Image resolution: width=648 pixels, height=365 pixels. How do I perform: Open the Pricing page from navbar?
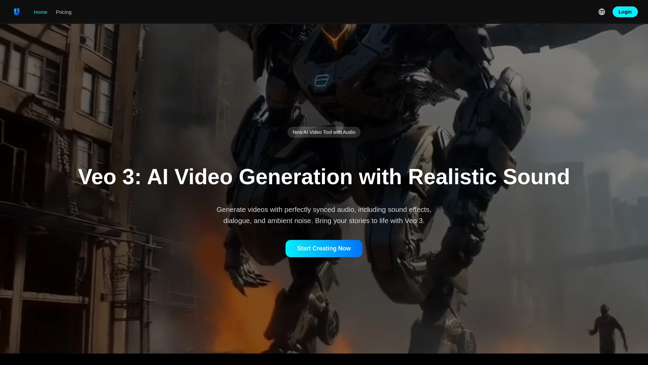[x=63, y=12]
